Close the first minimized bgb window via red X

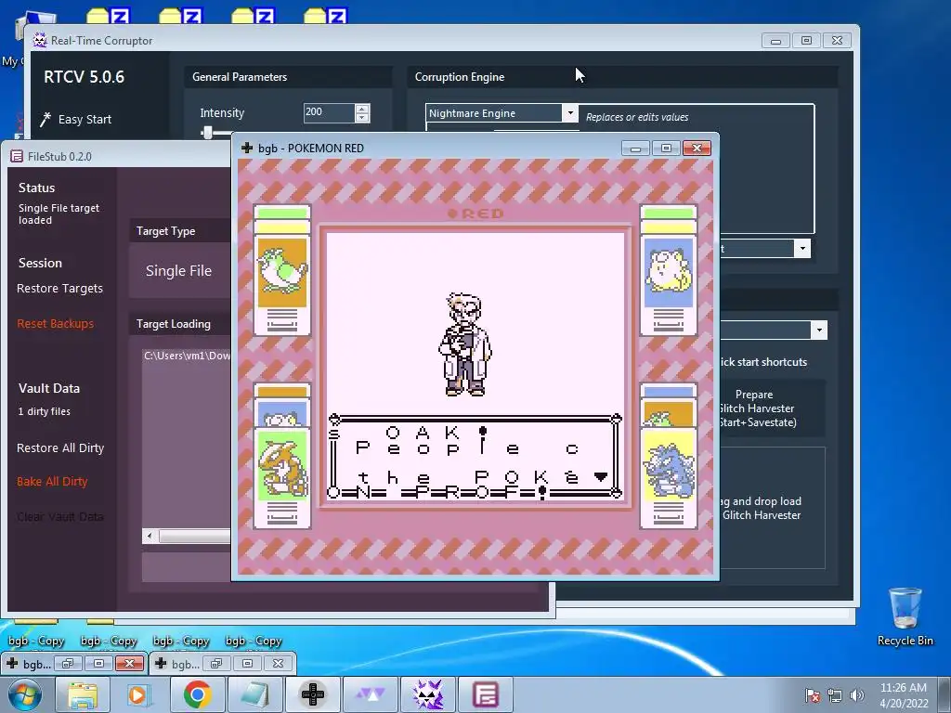click(129, 663)
